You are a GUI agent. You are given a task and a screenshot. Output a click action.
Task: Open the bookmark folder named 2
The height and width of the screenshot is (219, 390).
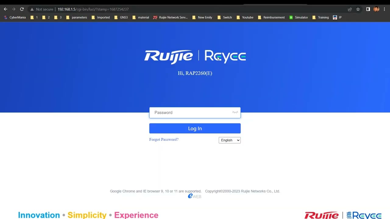click(x=46, y=17)
